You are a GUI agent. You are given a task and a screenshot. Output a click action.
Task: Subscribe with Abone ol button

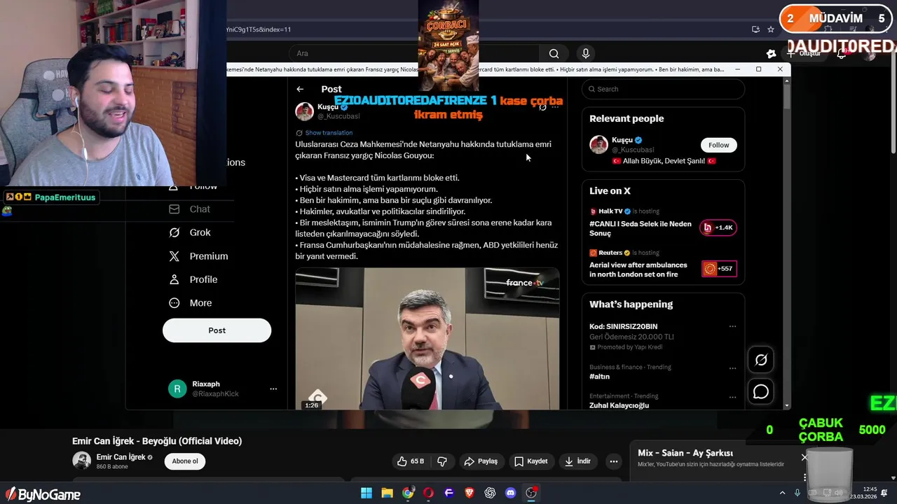[185, 461]
